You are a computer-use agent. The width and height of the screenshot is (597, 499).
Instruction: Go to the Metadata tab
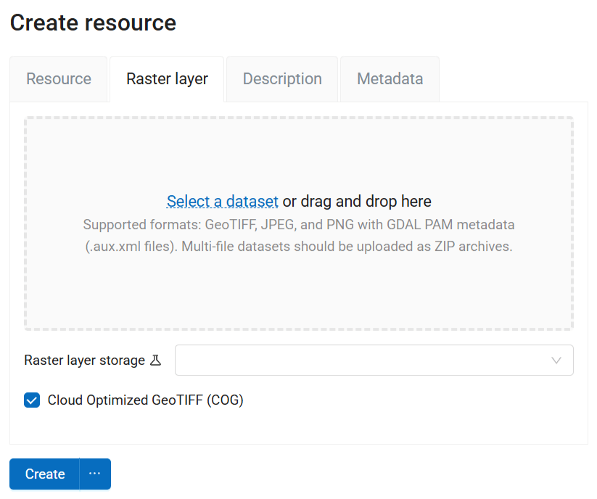pyautogui.click(x=390, y=79)
